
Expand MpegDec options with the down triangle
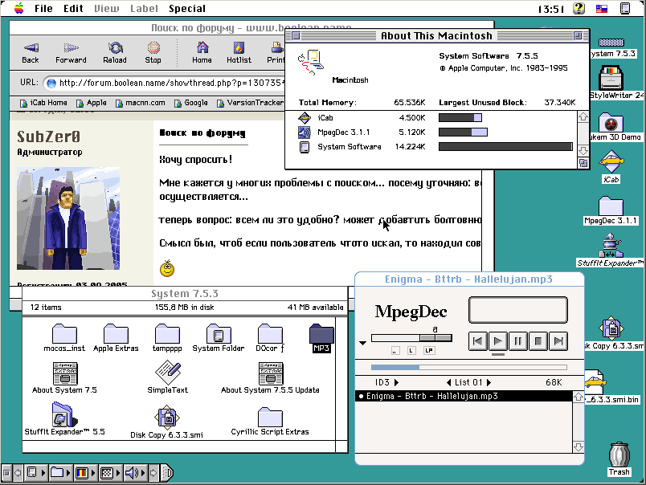363,343
